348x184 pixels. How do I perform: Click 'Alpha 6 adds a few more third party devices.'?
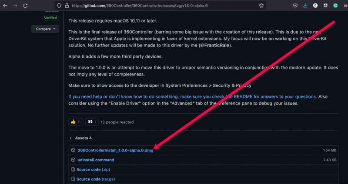coord(115,56)
